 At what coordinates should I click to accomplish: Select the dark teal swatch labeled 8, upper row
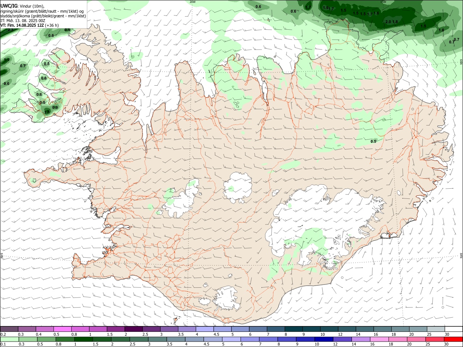point(293,329)
